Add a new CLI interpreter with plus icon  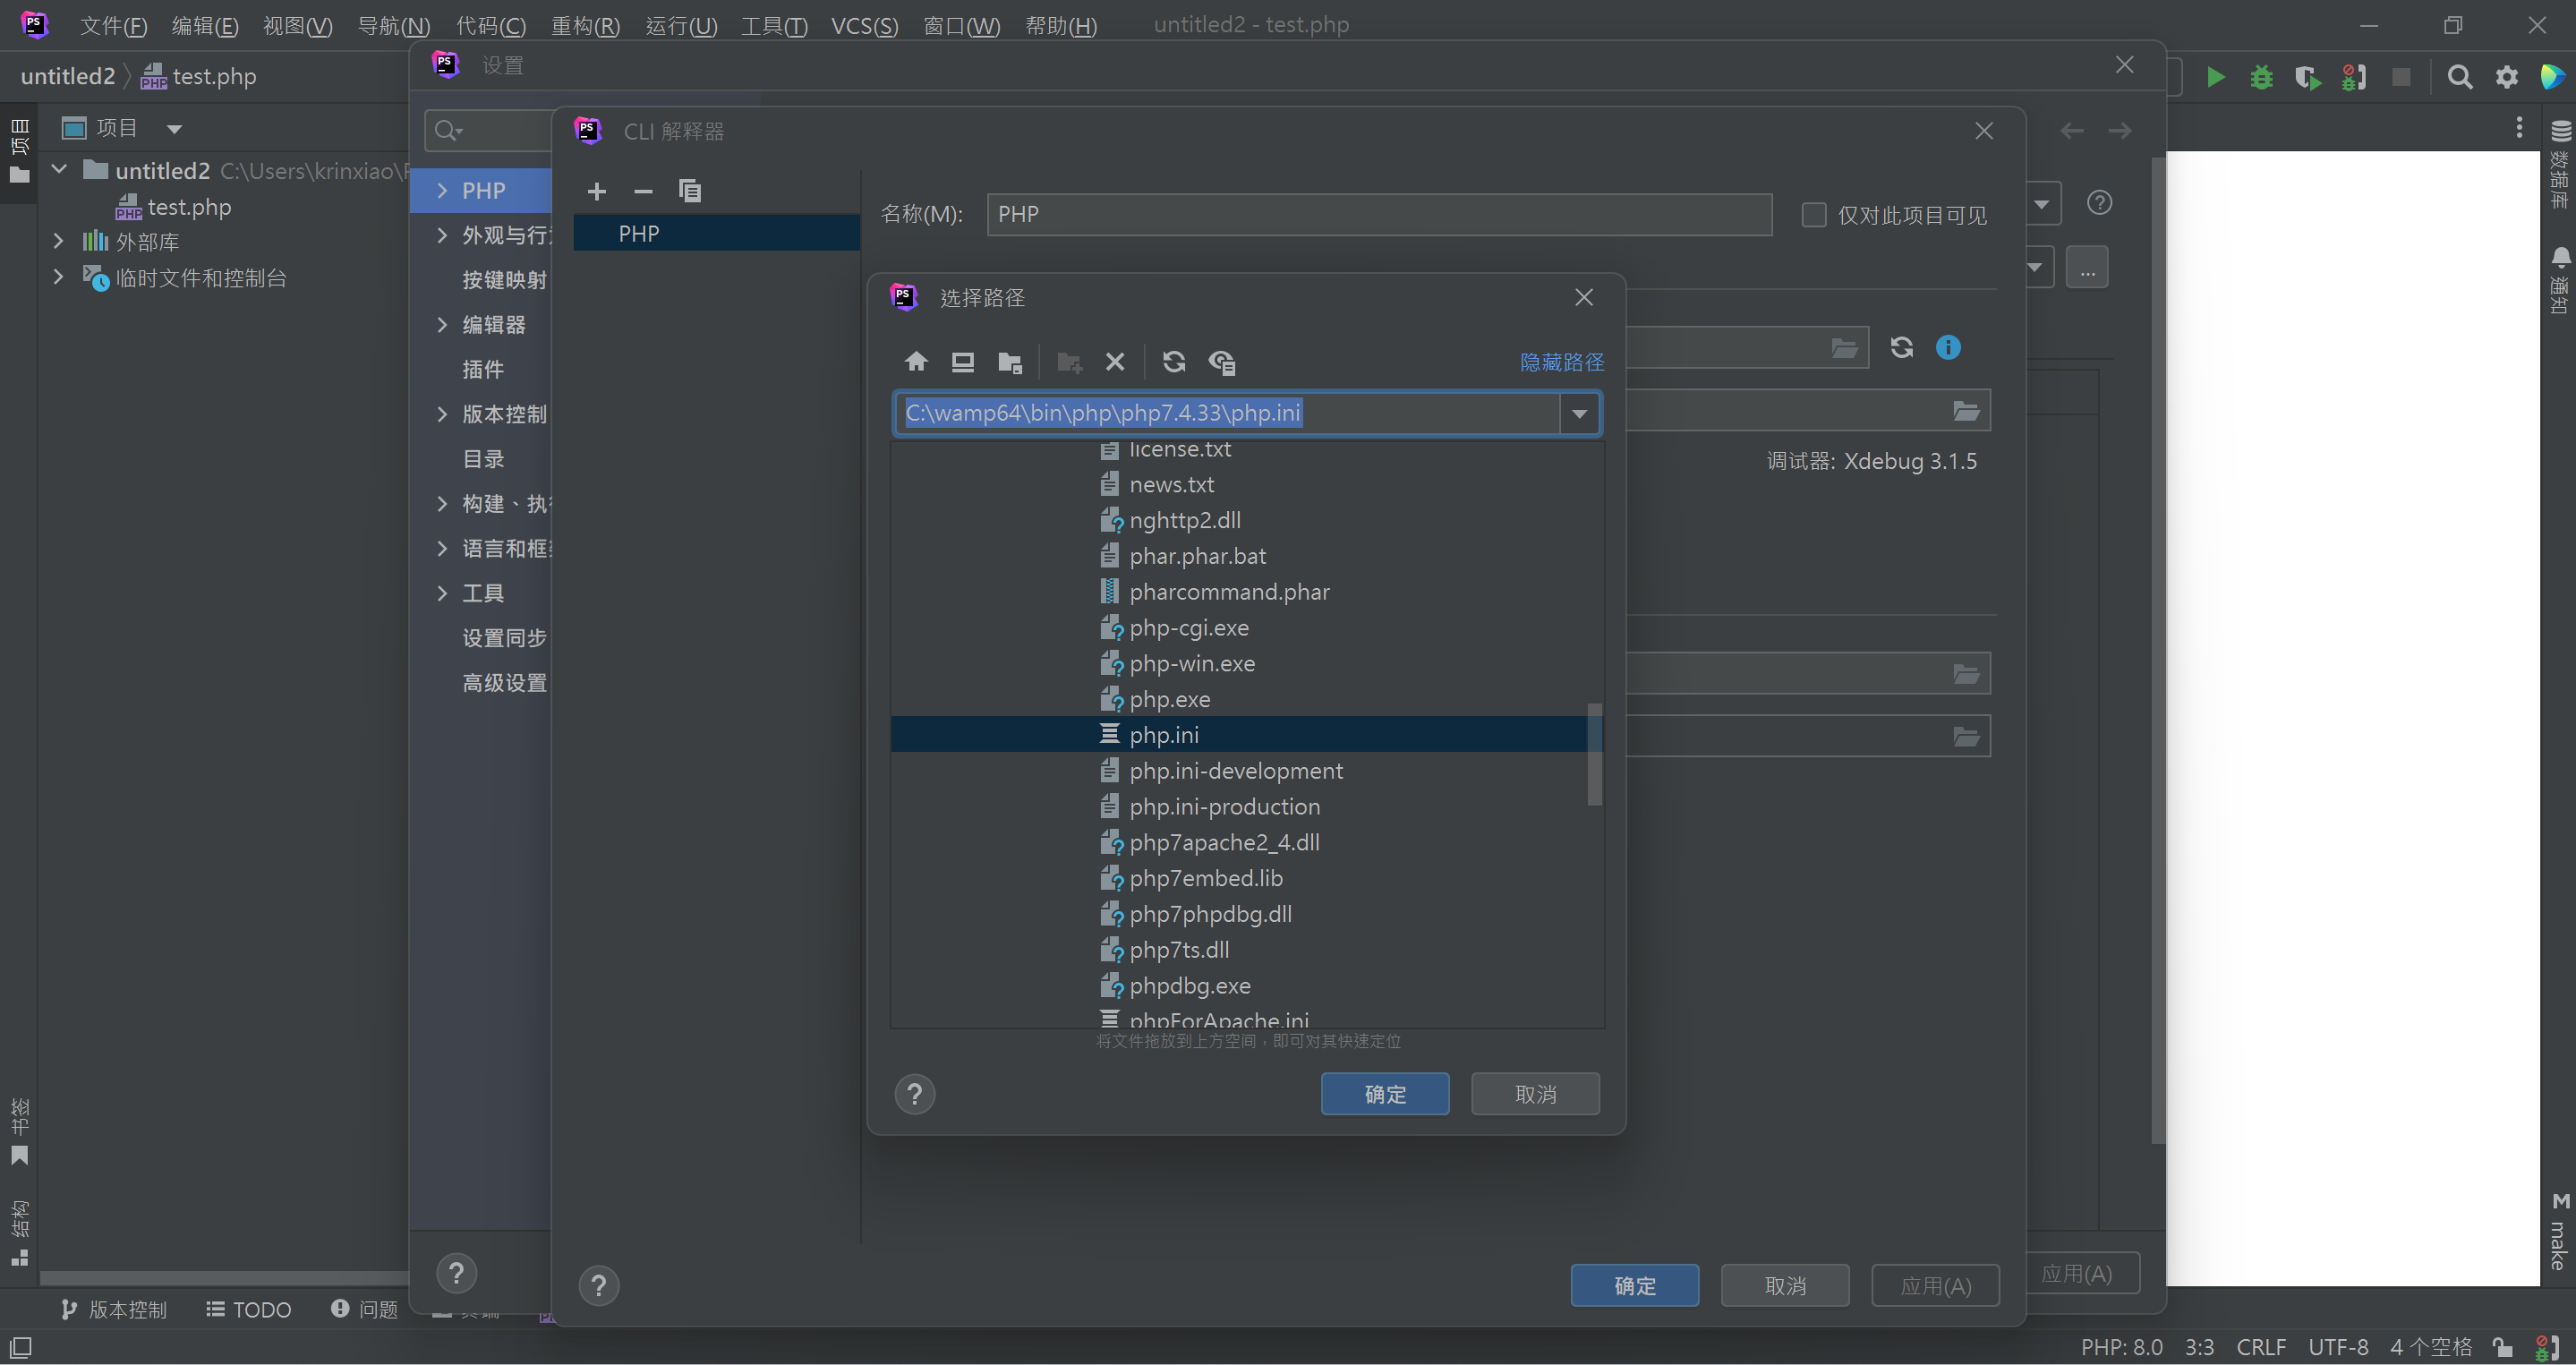[x=597, y=191]
